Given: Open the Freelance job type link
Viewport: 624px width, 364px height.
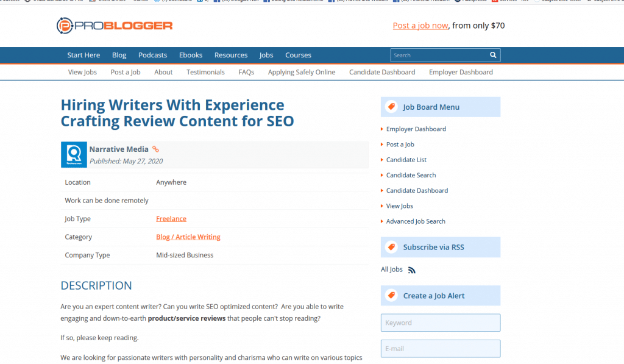Looking at the screenshot, I should tap(171, 218).
